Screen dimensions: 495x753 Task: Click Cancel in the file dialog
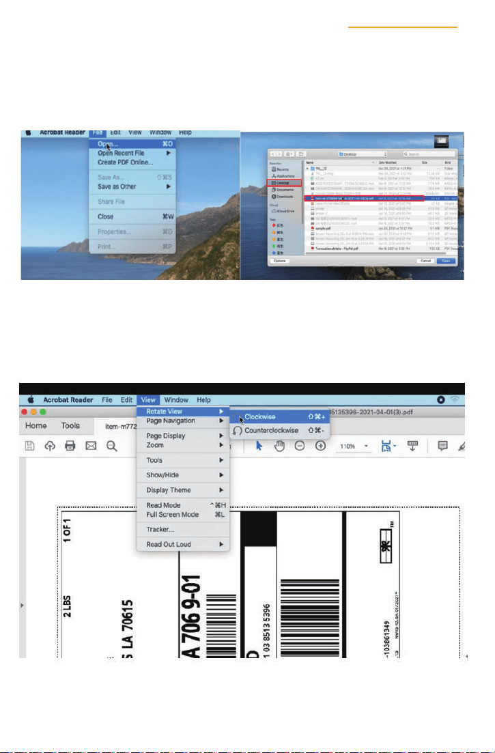tap(425, 261)
